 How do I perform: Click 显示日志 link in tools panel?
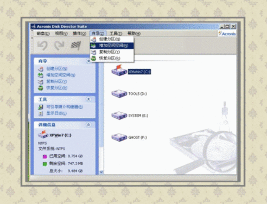[56, 113]
